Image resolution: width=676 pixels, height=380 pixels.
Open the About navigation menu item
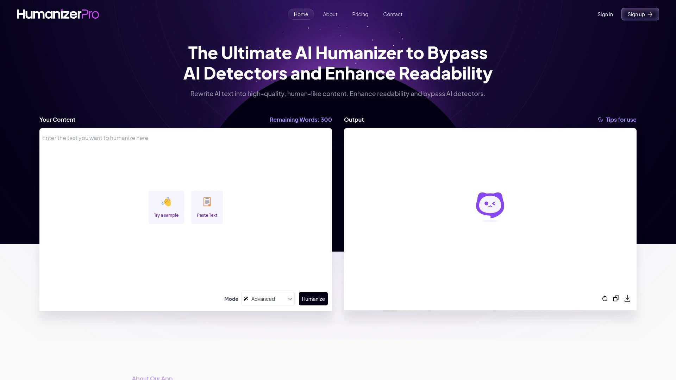pyautogui.click(x=330, y=14)
